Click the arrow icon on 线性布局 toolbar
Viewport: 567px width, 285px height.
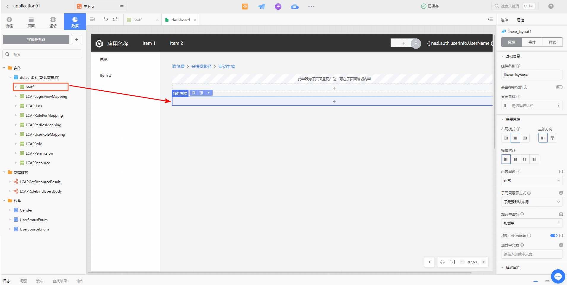click(209, 93)
